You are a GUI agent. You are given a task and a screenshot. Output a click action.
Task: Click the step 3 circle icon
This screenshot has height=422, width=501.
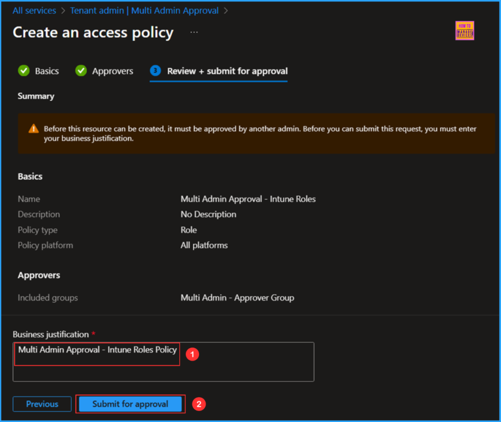click(155, 70)
